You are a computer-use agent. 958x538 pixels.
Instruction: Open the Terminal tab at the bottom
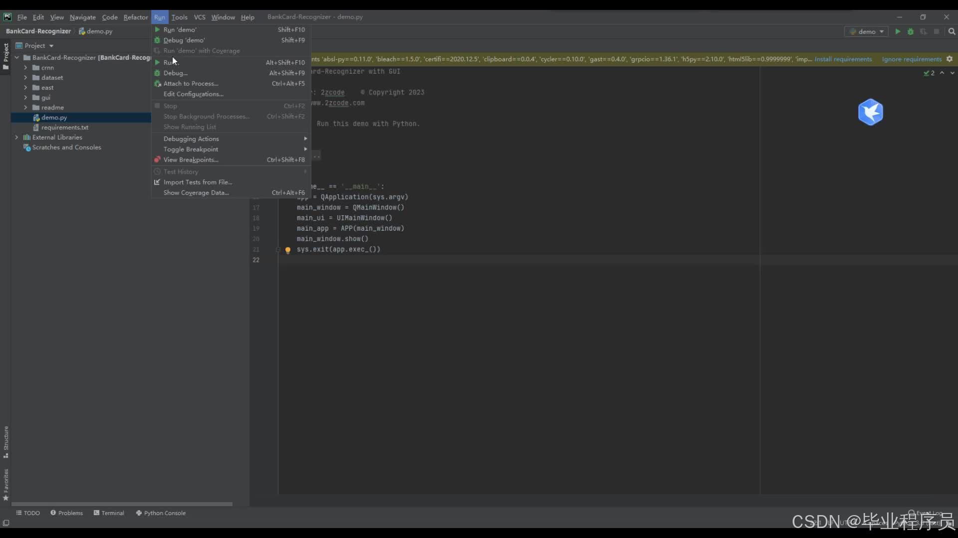[109, 513]
